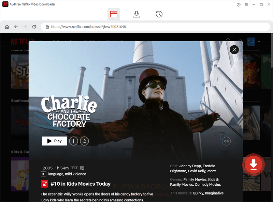Click the subtitles available icon
The height and width of the screenshot is (202, 273).
pyautogui.click(x=82, y=168)
